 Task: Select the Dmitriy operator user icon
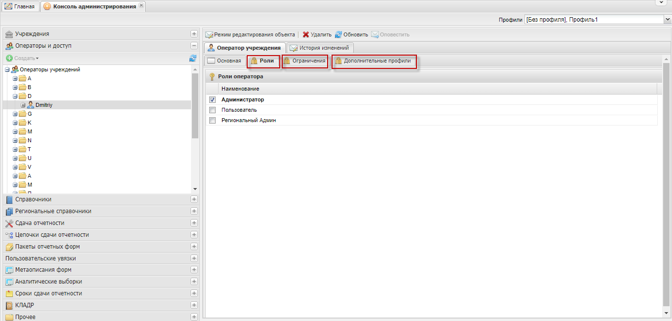click(31, 105)
